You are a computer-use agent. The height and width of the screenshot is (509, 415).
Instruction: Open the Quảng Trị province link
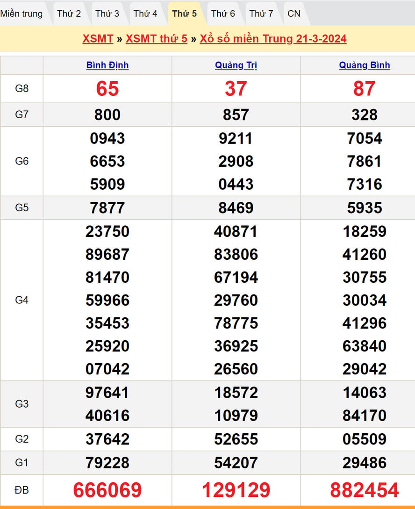coord(236,65)
